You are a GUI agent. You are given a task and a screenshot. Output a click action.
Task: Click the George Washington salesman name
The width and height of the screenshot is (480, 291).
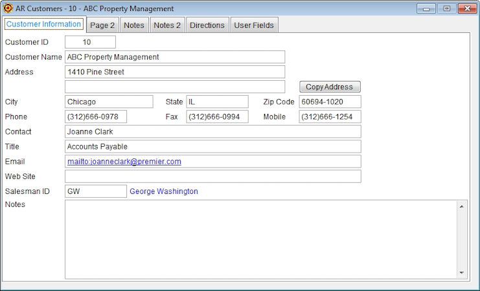click(164, 191)
